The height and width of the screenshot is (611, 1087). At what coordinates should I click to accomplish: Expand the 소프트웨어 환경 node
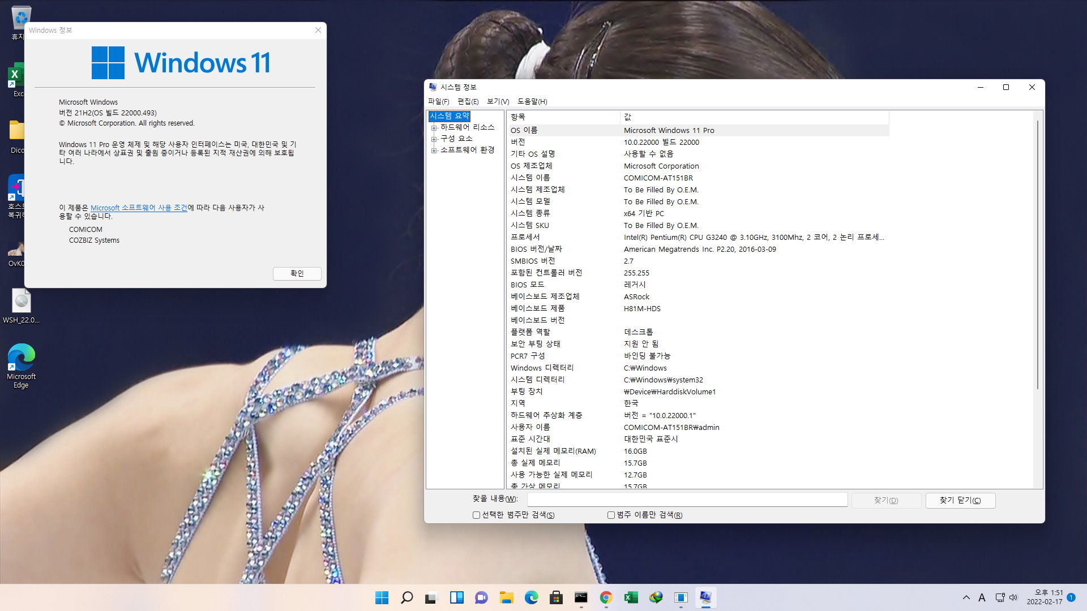coord(434,150)
